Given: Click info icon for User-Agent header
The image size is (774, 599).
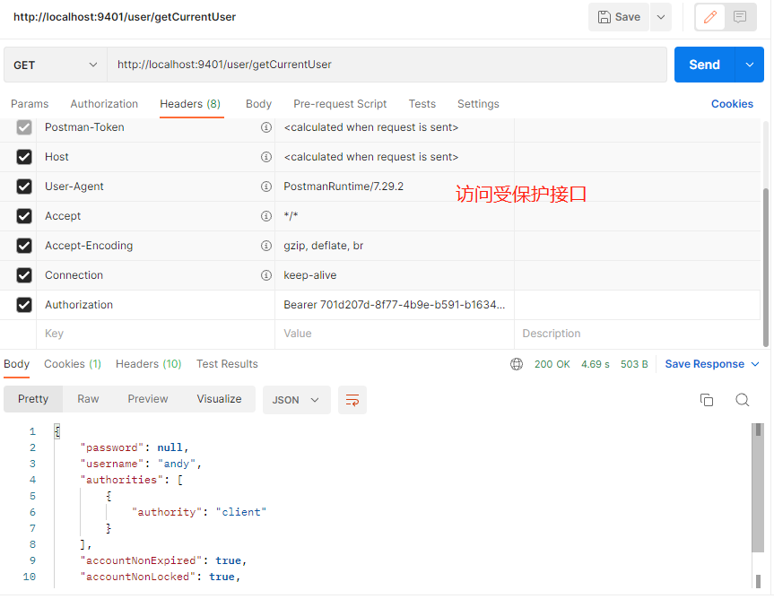Looking at the screenshot, I should pos(266,187).
